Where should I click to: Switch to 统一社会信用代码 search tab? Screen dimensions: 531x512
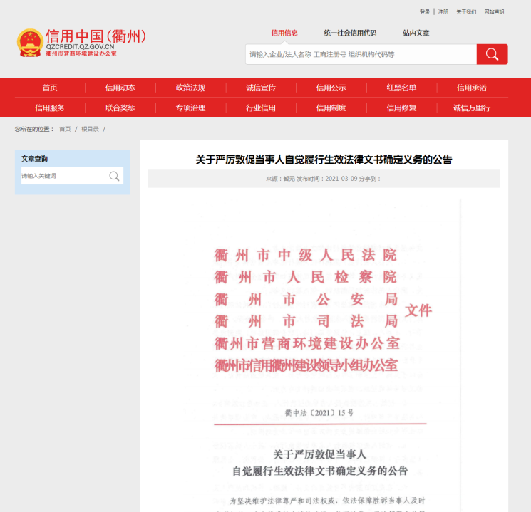350,33
